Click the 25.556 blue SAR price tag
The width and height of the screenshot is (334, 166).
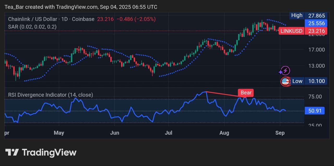pyautogui.click(x=316, y=23)
